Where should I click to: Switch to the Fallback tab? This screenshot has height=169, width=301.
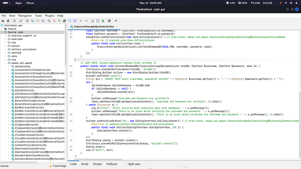tap(112, 164)
